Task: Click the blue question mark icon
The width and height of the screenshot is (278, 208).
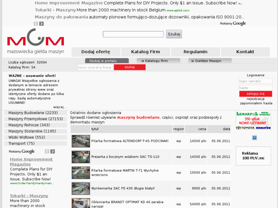Action: click(x=254, y=138)
